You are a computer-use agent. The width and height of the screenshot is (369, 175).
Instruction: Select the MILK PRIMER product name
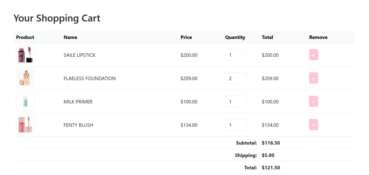click(x=78, y=101)
